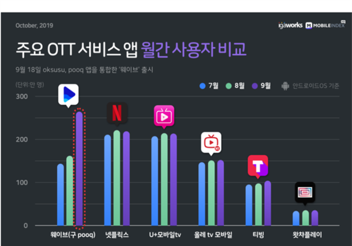Viewport: 352px width, 246px height.
Task: Click the U+모바일tv axis label
Action: (165, 235)
